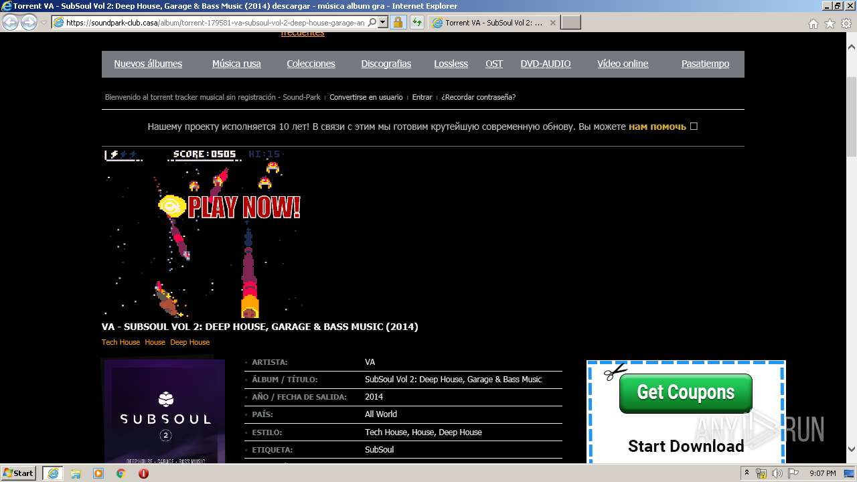Click the Deep House tag link
857x482 pixels.
(189, 342)
